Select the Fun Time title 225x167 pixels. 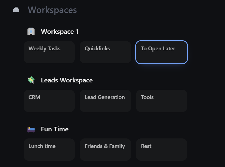pos(55,129)
